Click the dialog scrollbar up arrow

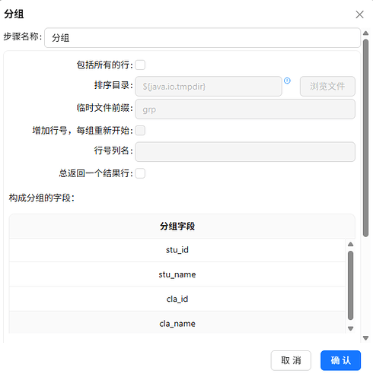click(365, 33)
